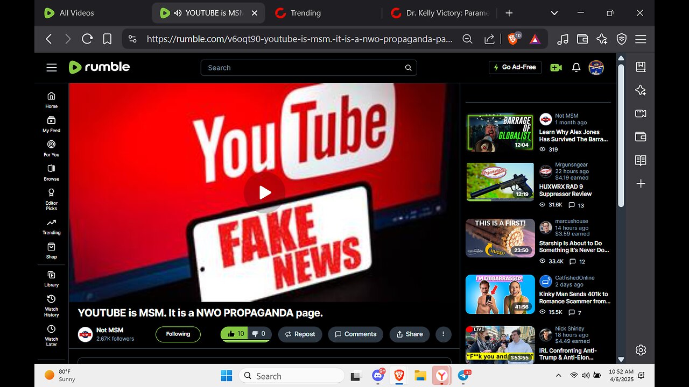Add a new item to the Brave sidebar
This screenshot has height=387, width=689.
point(641,184)
